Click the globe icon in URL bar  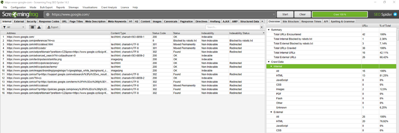point(48,15)
